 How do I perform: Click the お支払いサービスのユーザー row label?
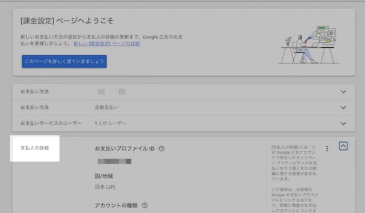click(51, 123)
